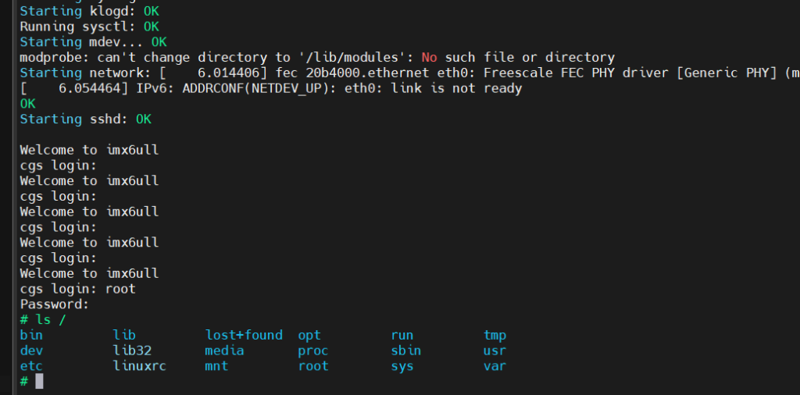Click the "tmp" directory name
This screenshot has height=395, width=800.
point(495,335)
